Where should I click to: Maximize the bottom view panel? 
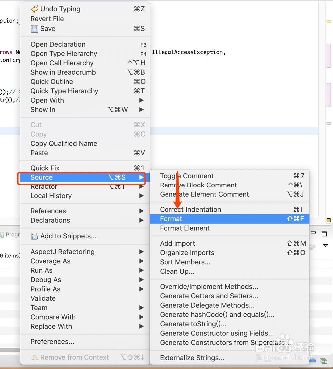pyautogui.click(x=324, y=234)
